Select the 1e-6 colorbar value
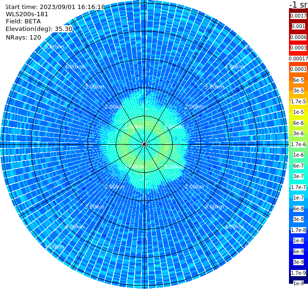The height and width of the screenshot is (289, 308). click(298, 155)
